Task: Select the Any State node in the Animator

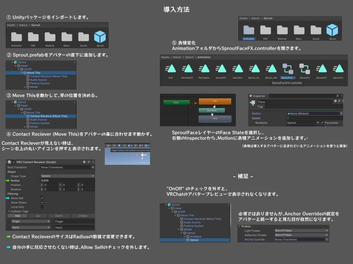Action: point(212,110)
